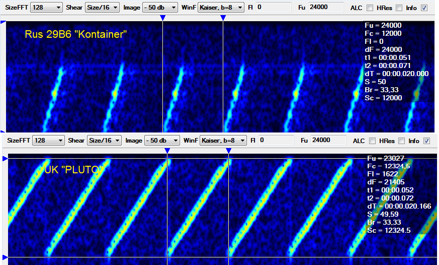Click dT = 00:00.020.000 readout in top panel

click(396, 74)
